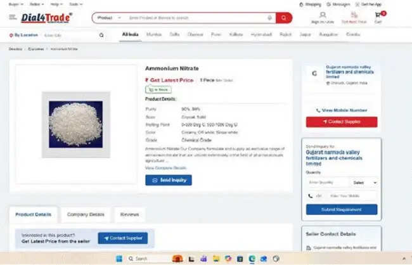412x265 pixels.
Task: Expand the Seller dropdown menu
Action: (37, 4)
